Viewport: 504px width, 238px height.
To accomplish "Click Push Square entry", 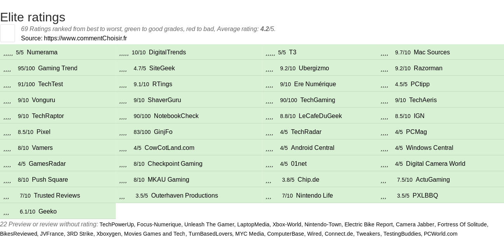I will tap(50, 179).
